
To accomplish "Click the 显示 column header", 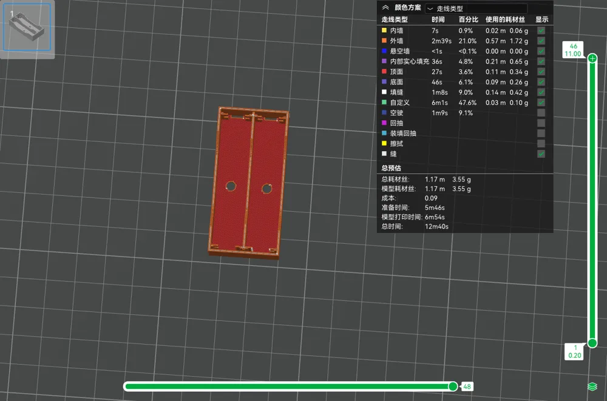I will 541,19.
